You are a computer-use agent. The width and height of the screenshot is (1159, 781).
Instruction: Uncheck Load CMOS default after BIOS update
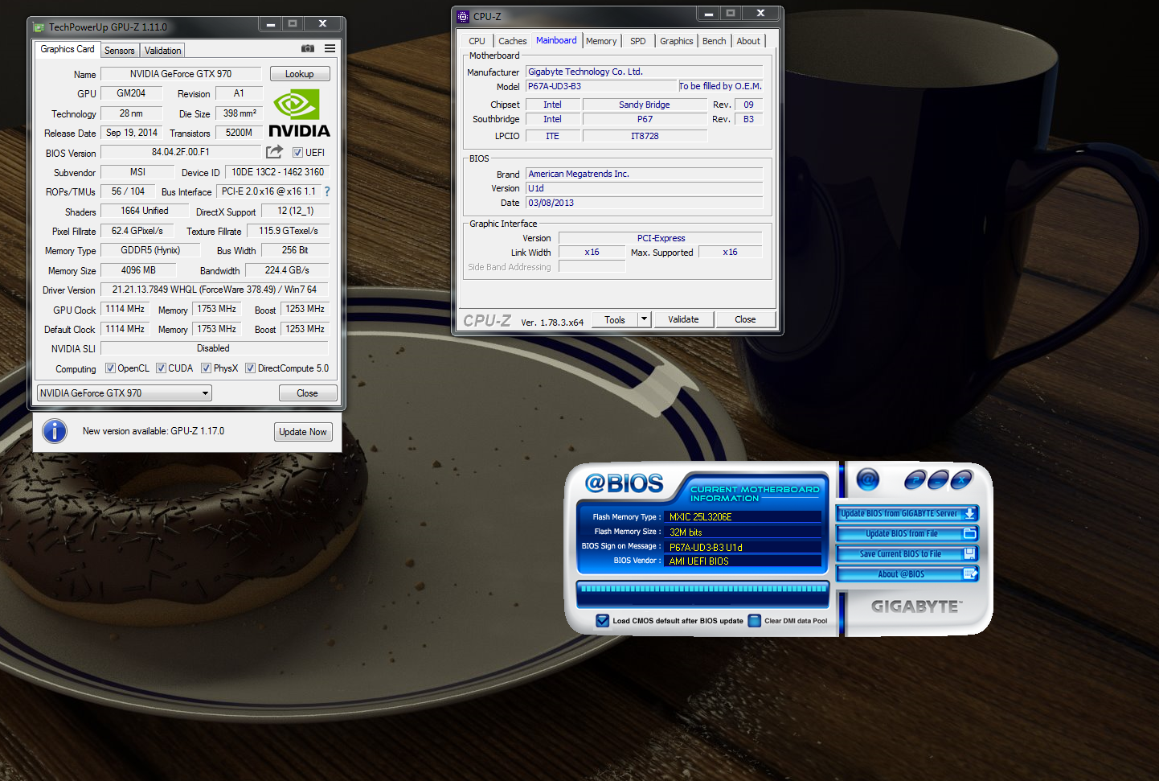603,621
